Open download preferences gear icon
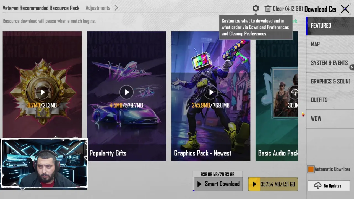Image resolution: width=354 pixels, height=199 pixels. click(x=256, y=8)
